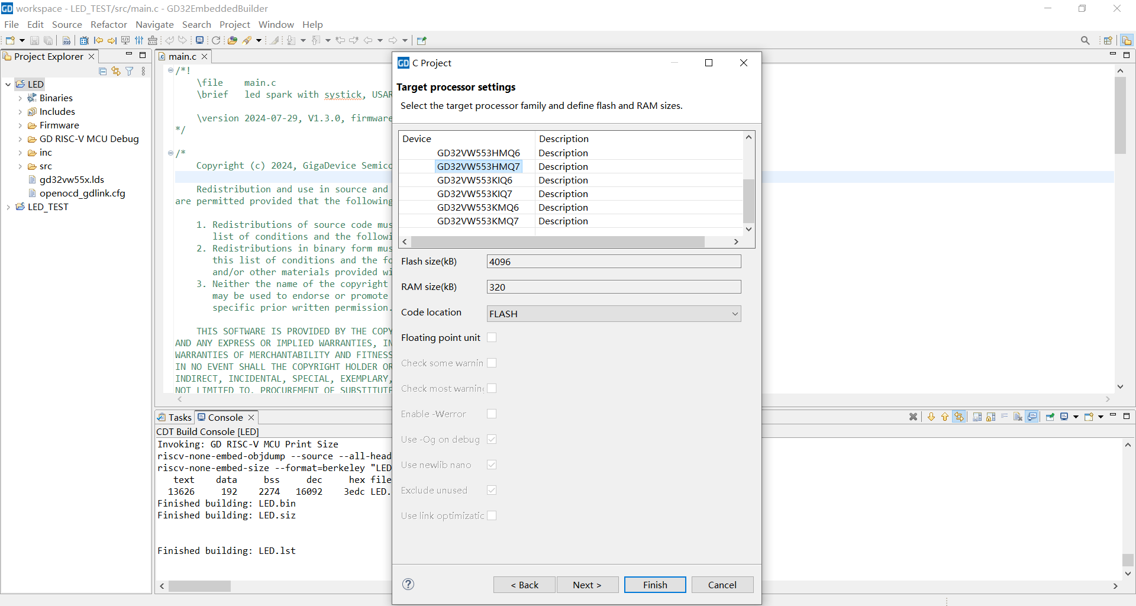Click the filter icon in Project Explorer
Image resolution: width=1136 pixels, height=606 pixels.
[x=129, y=72]
